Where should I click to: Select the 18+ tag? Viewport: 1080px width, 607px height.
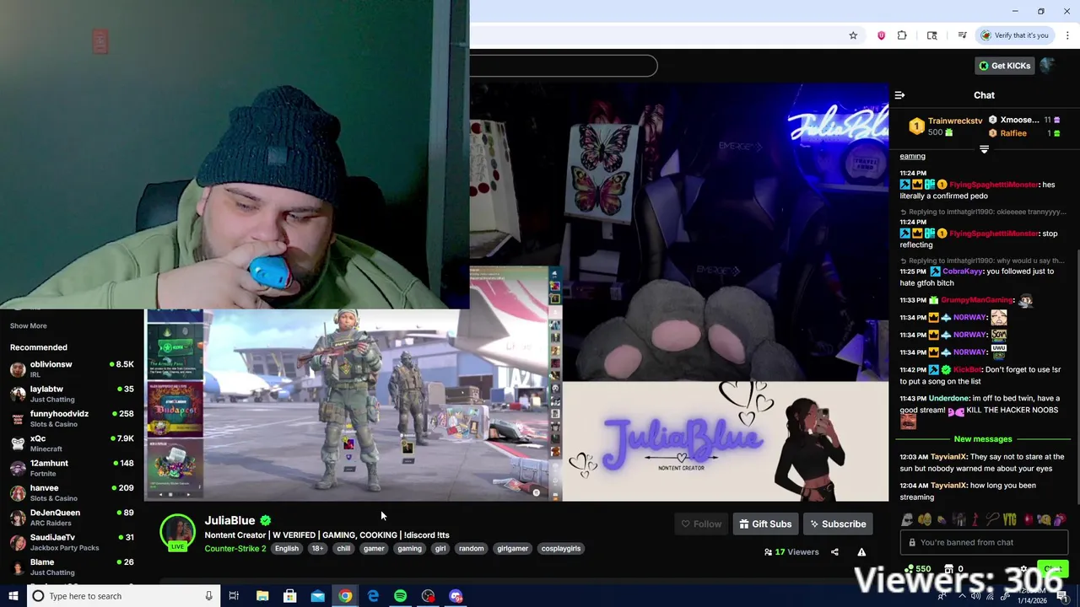pyautogui.click(x=317, y=549)
